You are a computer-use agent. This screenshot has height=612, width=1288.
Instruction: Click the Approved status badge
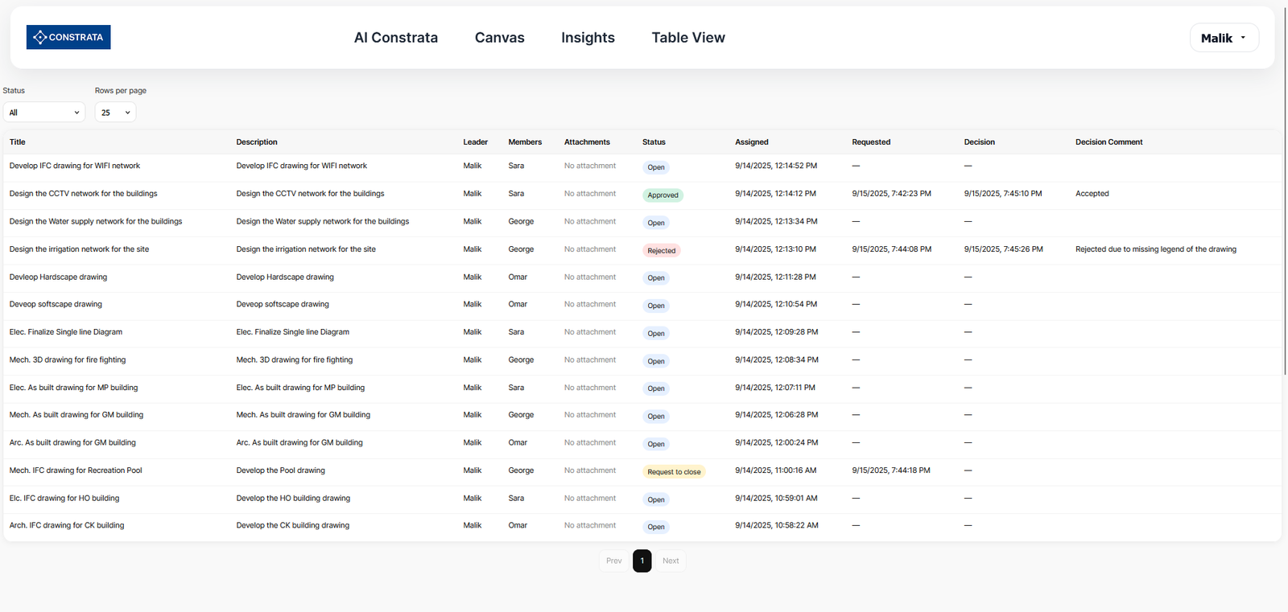click(663, 195)
